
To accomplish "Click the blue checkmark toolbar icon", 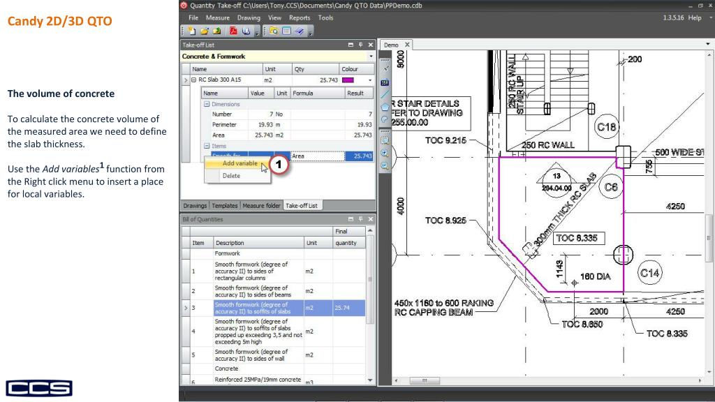I will pyautogui.click(x=299, y=31).
